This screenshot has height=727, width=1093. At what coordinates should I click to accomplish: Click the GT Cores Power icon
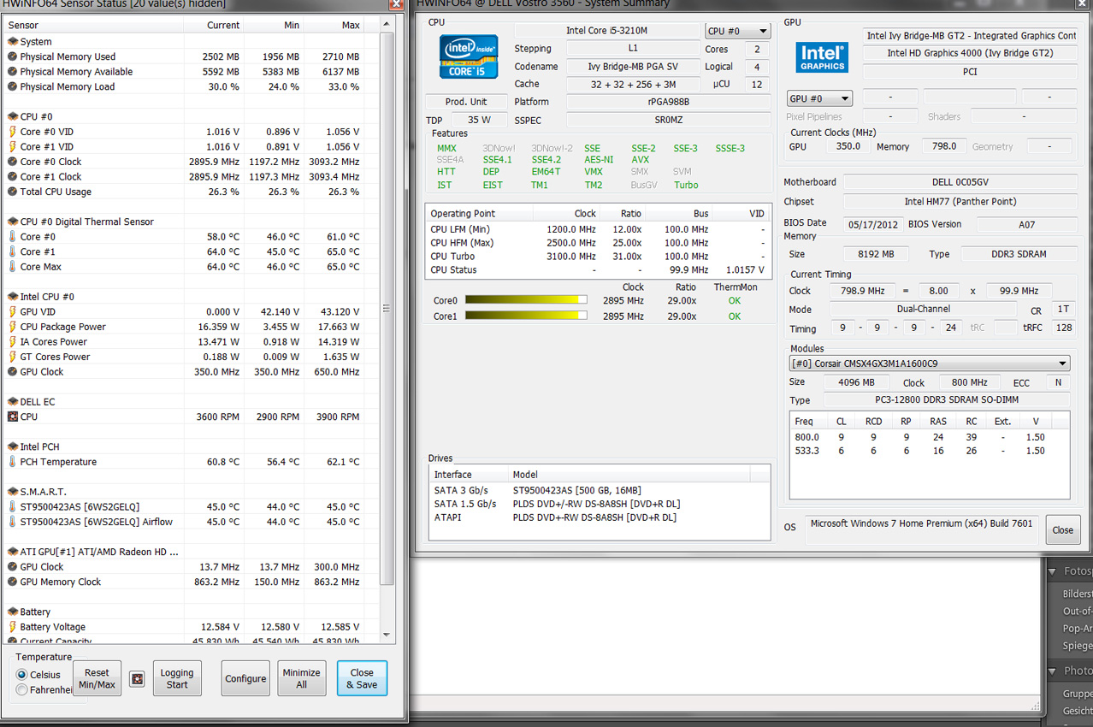click(x=12, y=357)
